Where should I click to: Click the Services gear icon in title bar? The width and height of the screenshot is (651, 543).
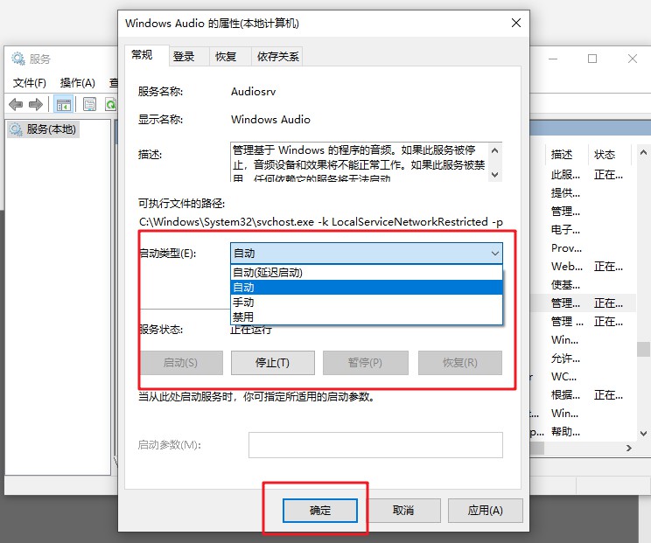click(17, 59)
